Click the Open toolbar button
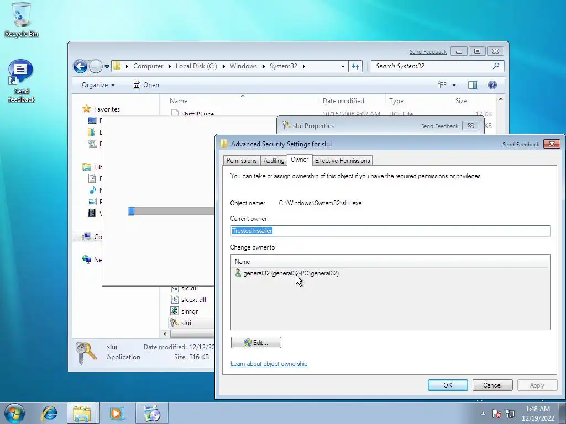This screenshot has height=424, width=566. (x=146, y=85)
